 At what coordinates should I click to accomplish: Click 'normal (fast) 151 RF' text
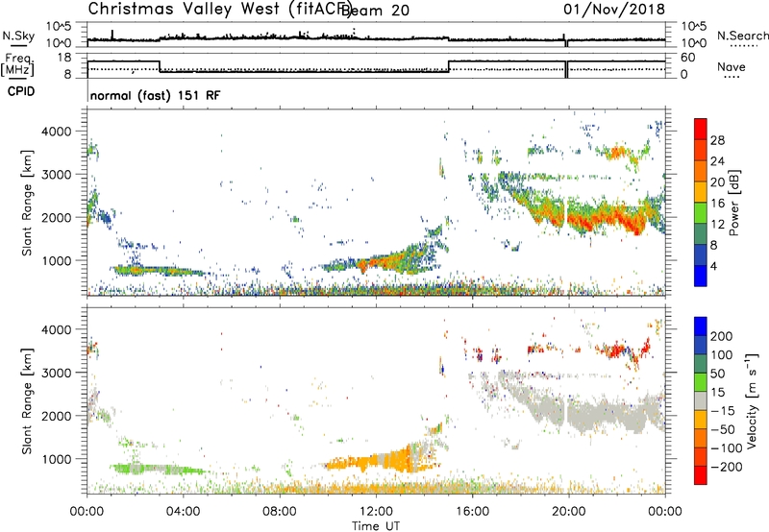(155, 95)
